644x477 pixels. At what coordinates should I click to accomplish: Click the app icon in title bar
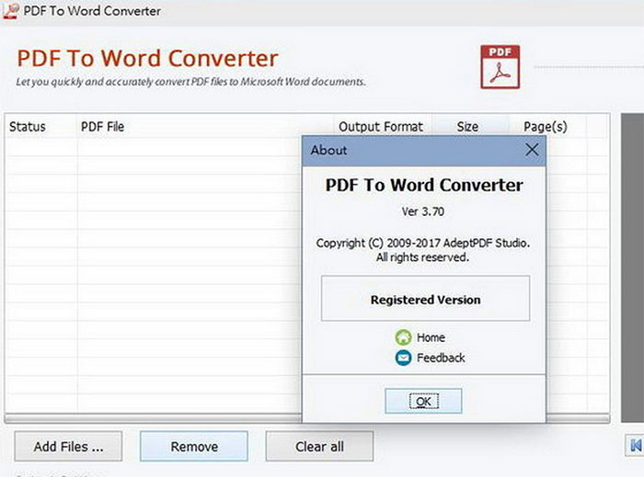(x=11, y=11)
